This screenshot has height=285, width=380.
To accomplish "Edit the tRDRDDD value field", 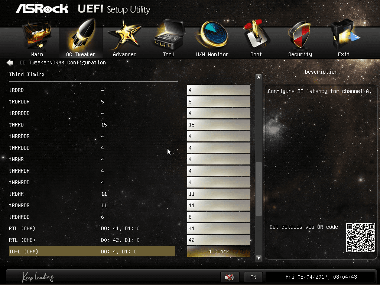I will pos(218,113).
